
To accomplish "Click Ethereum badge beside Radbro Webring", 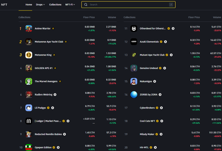I will pyautogui.click(x=55, y=94).
